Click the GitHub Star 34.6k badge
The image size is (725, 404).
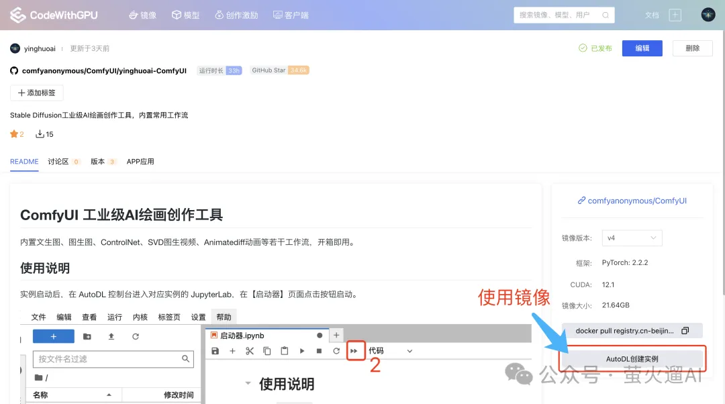pos(280,70)
